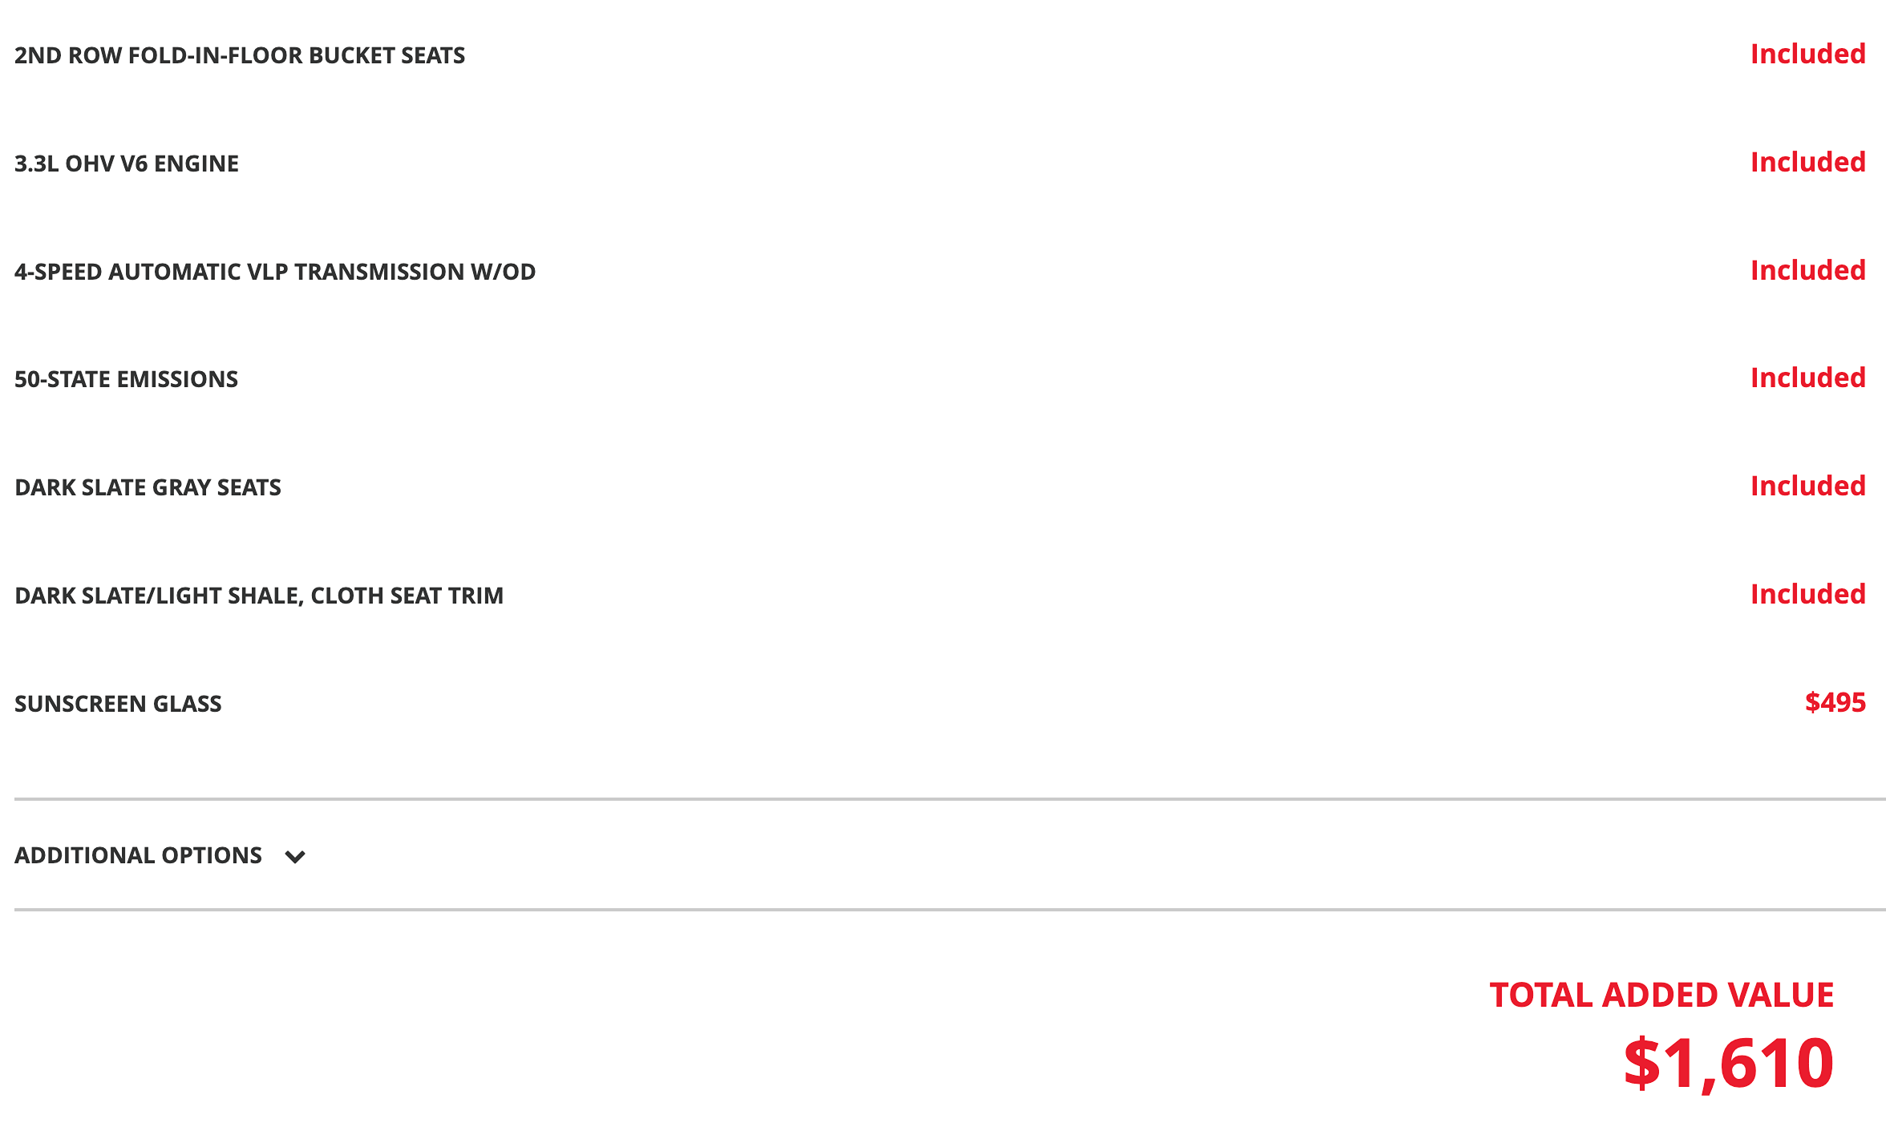Select the Dark Slate Gray Seats label
Image resolution: width=1886 pixels, height=1127 pixels.
[148, 487]
